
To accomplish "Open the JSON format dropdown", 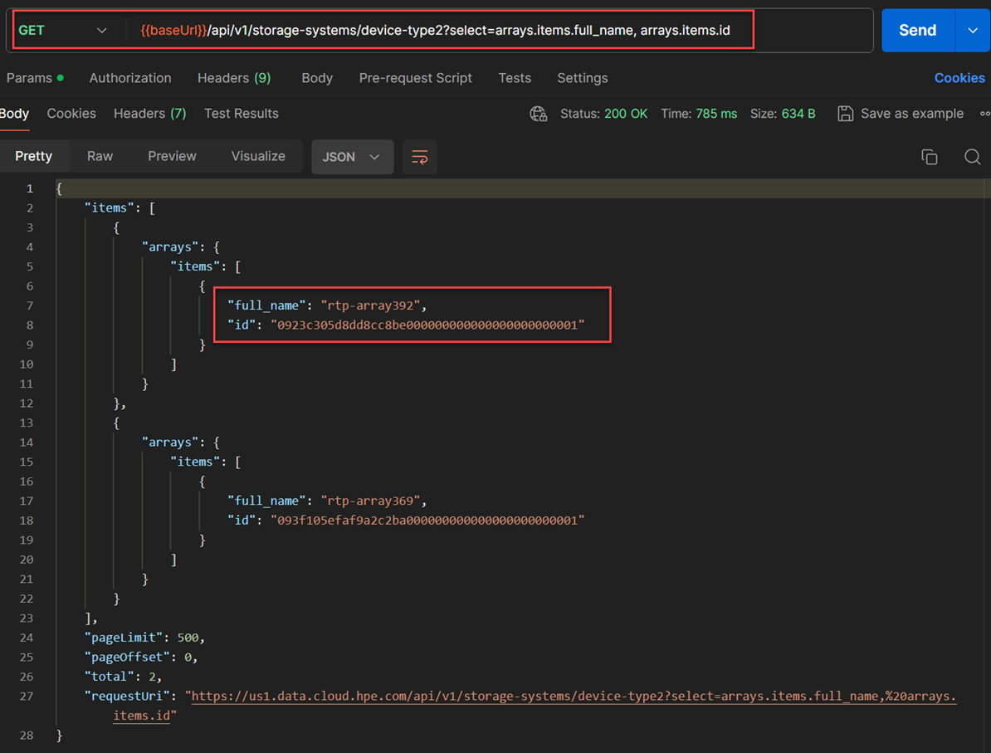I will [352, 157].
